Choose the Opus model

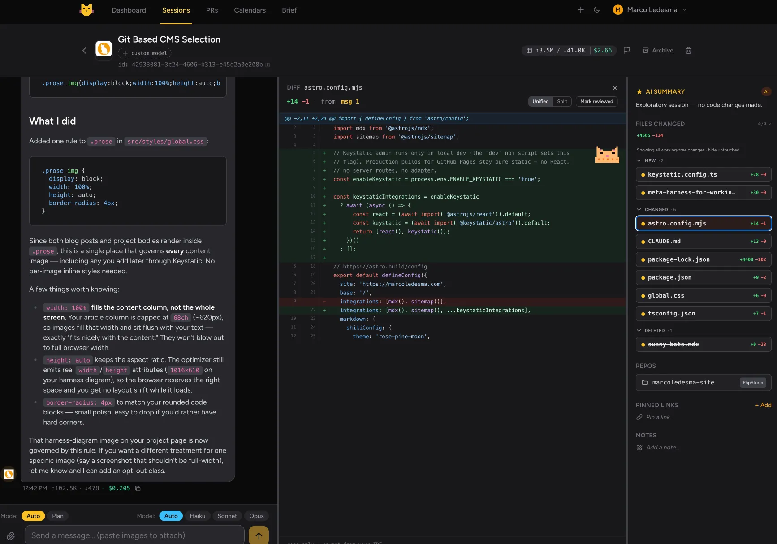pyautogui.click(x=256, y=516)
